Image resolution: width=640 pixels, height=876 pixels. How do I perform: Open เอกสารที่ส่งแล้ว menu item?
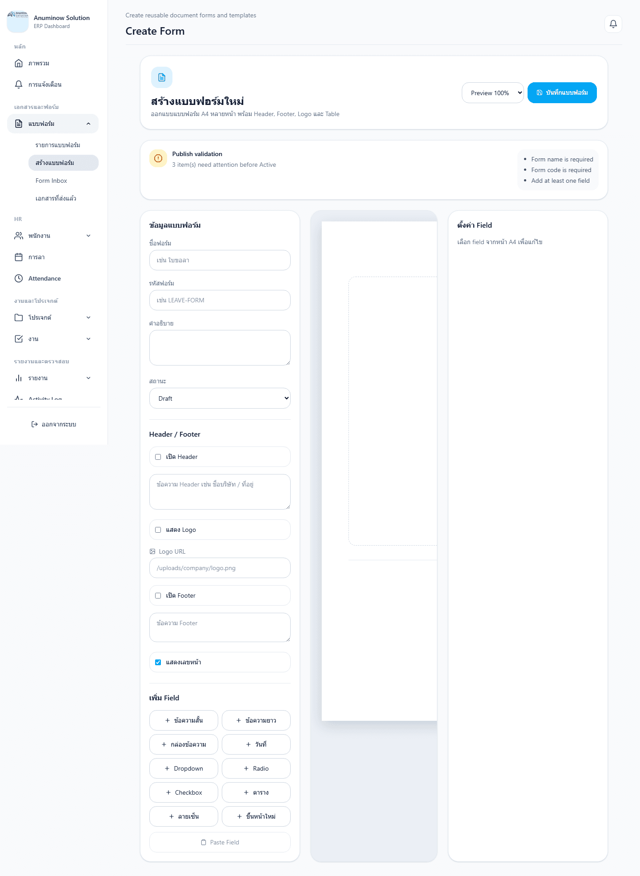coord(64,198)
